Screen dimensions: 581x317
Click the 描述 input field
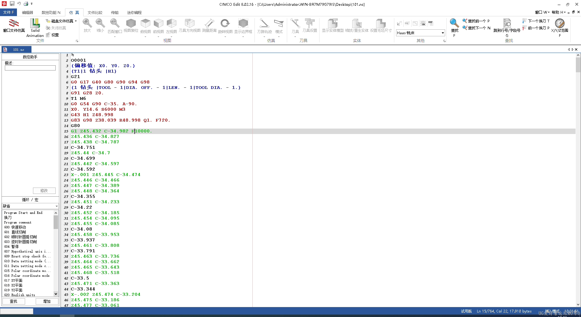[30, 68]
